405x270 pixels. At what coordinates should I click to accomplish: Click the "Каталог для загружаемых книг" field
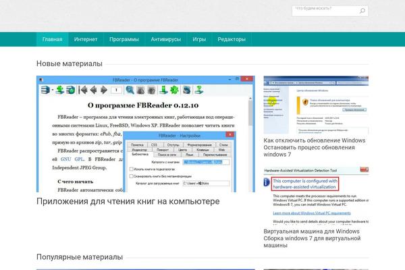point(206,184)
